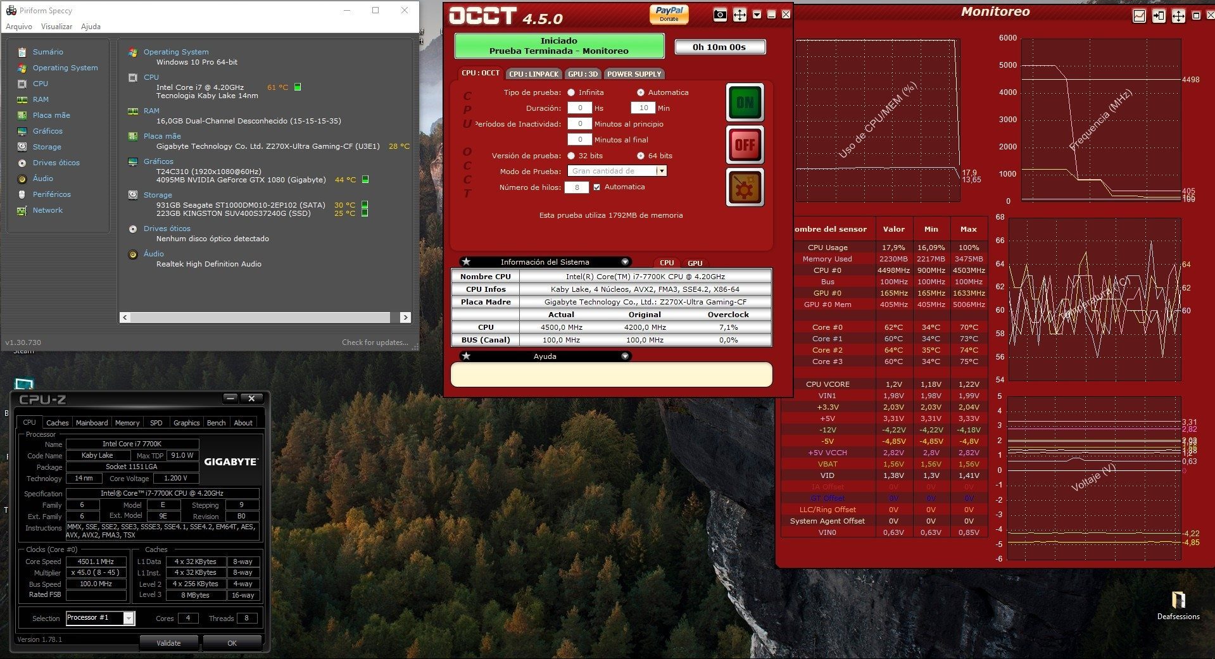Click the PayPal Donate button in OCCT
Image resolution: width=1215 pixels, height=659 pixels.
click(669, 13)
